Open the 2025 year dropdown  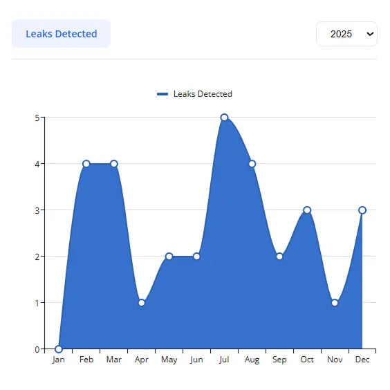(346, 34)
